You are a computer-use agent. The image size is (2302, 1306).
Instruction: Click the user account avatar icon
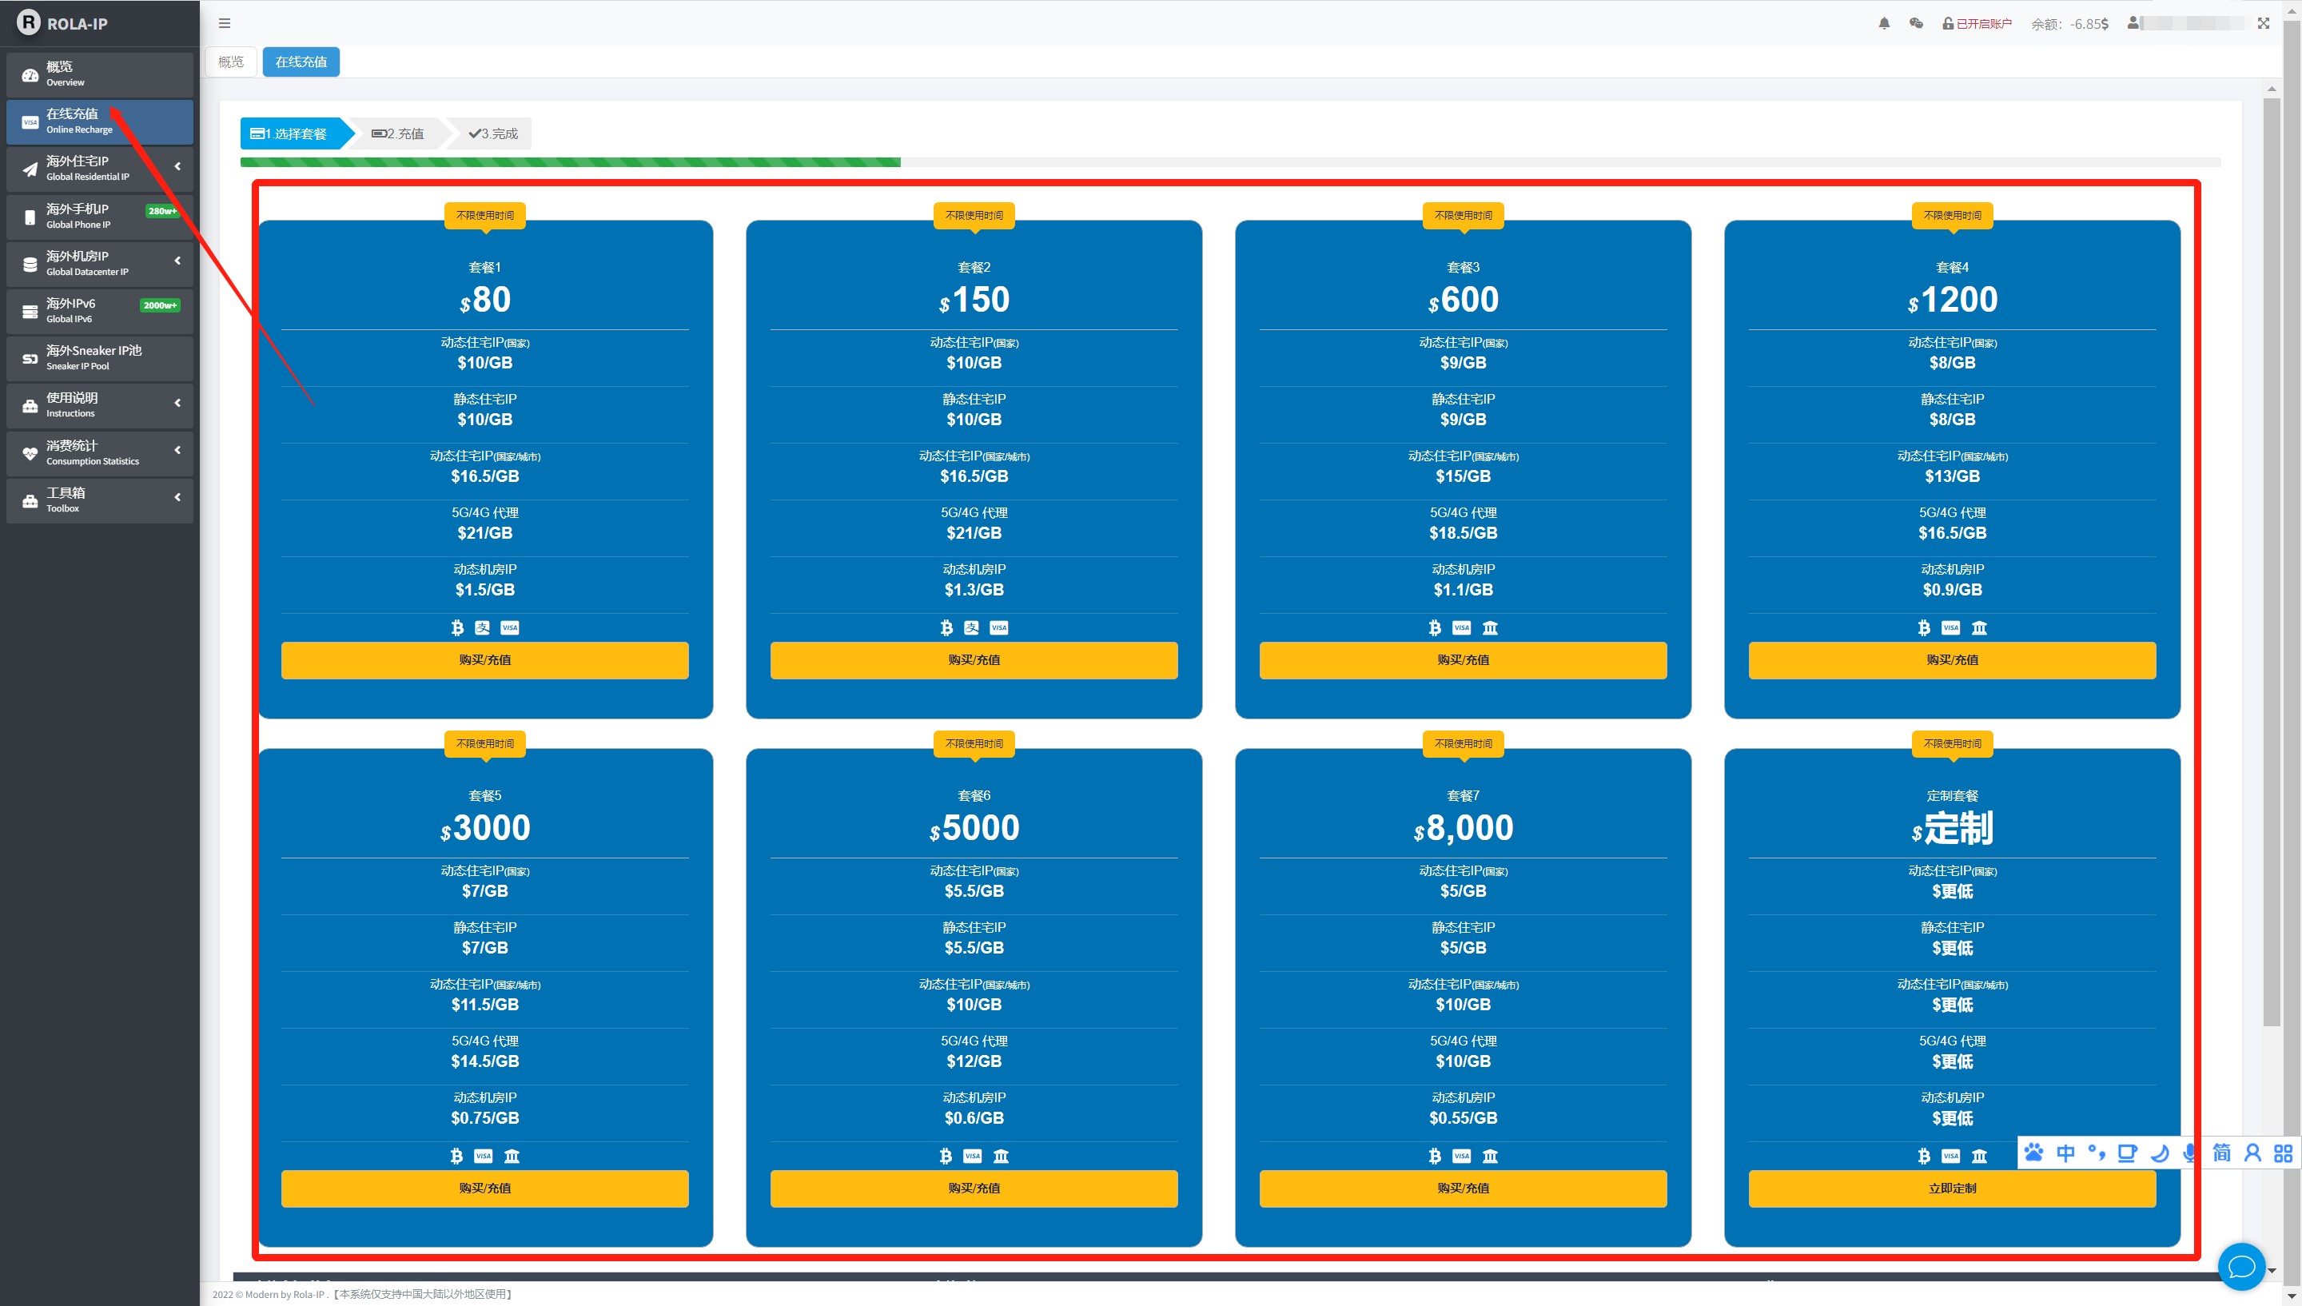tap(2133, 23)
